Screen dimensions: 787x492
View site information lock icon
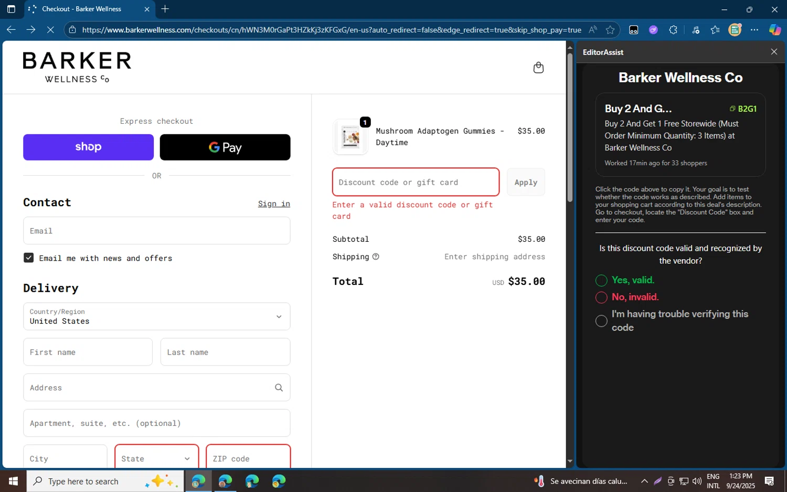tap(72, 30)
